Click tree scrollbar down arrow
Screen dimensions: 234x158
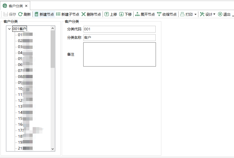(x=53, y=149)
